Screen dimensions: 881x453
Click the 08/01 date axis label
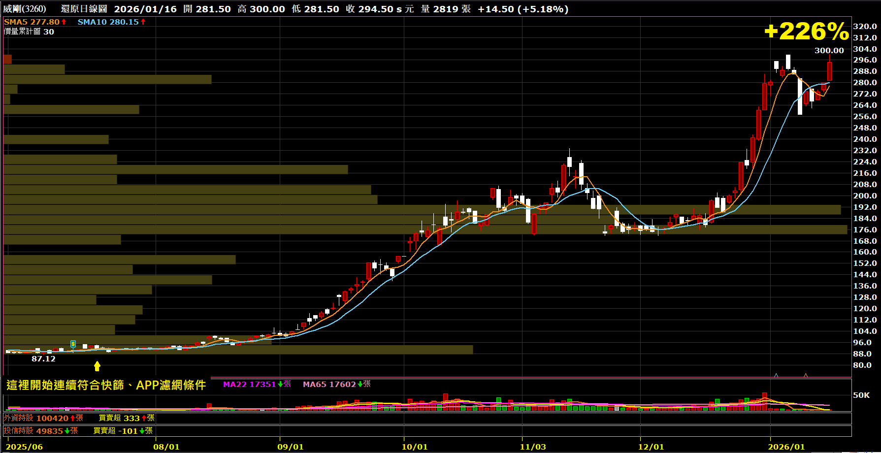tap(166, 447)
